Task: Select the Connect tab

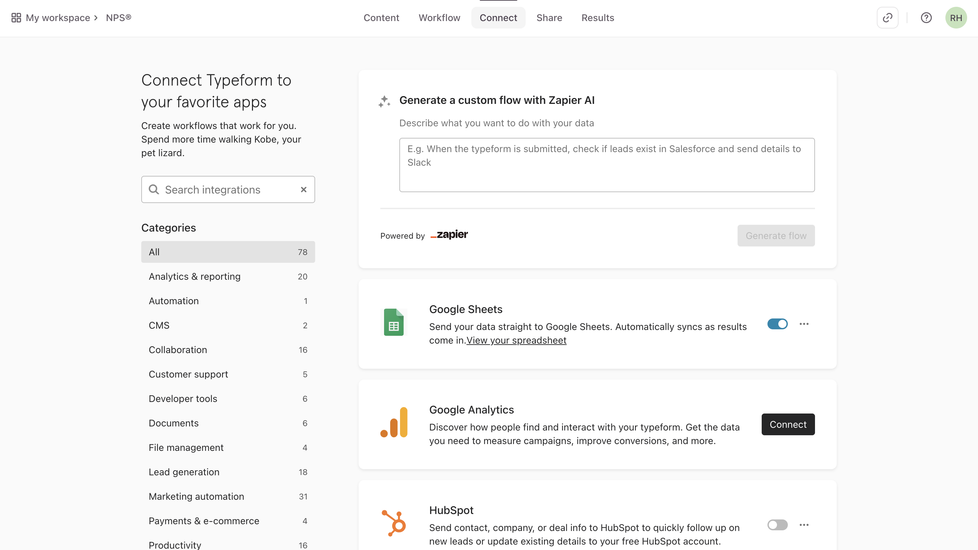Action: (x=498, y=18)
